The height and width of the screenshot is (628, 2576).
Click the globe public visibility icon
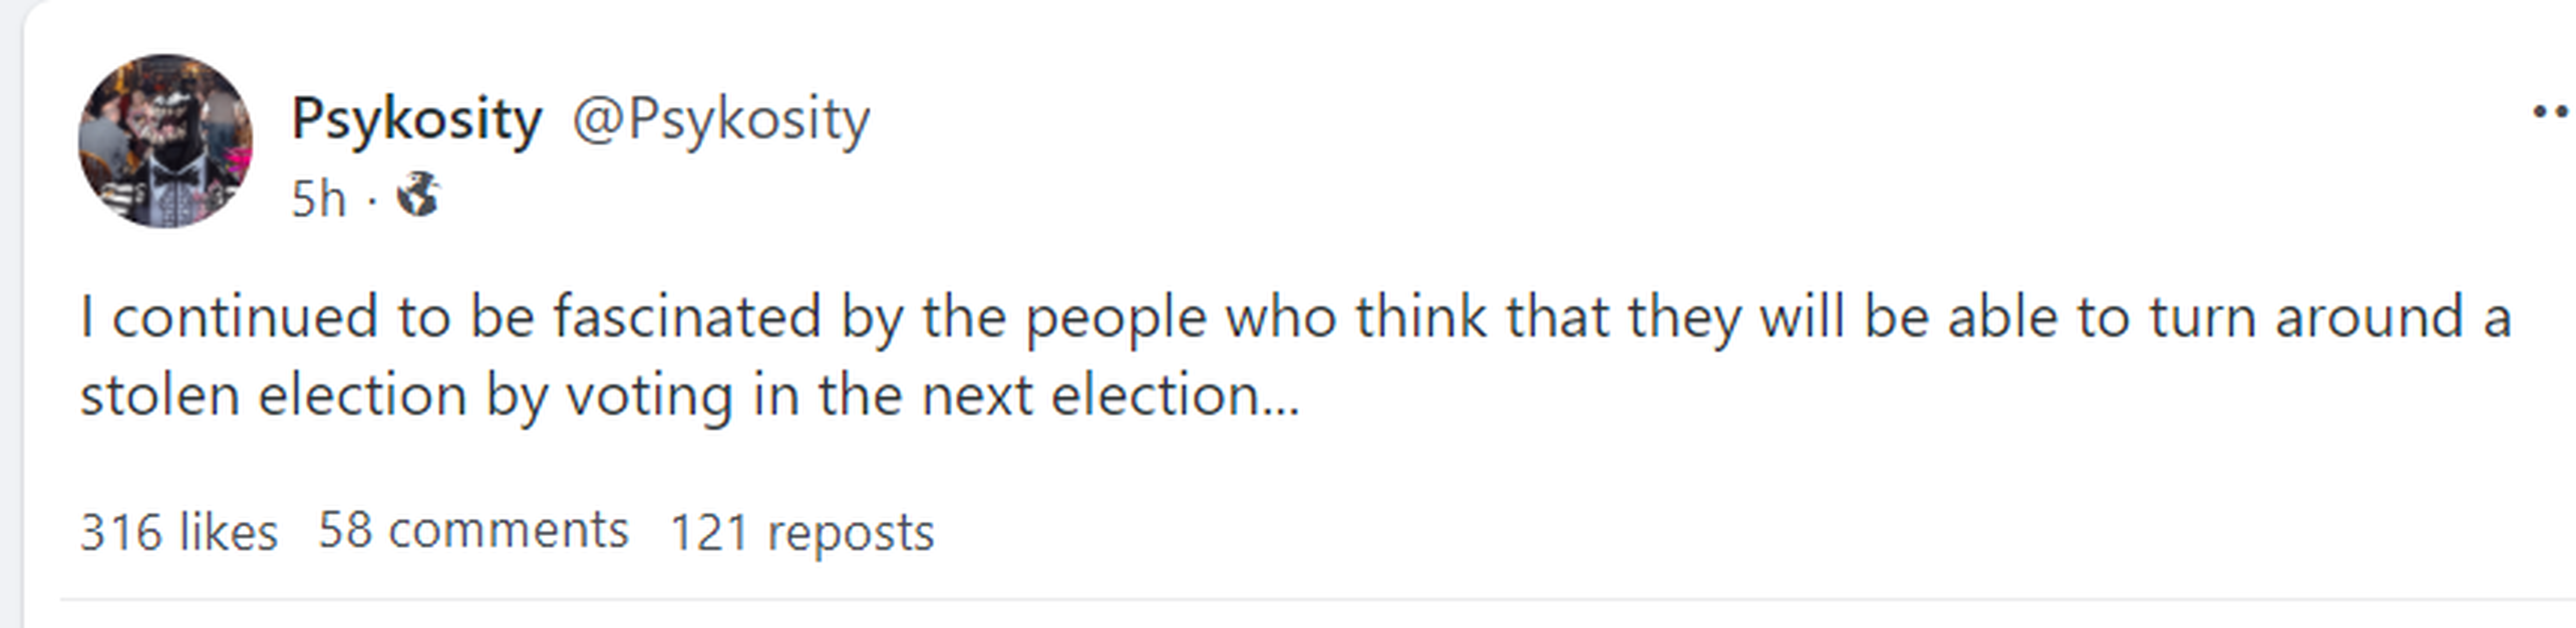click(418, 195)
